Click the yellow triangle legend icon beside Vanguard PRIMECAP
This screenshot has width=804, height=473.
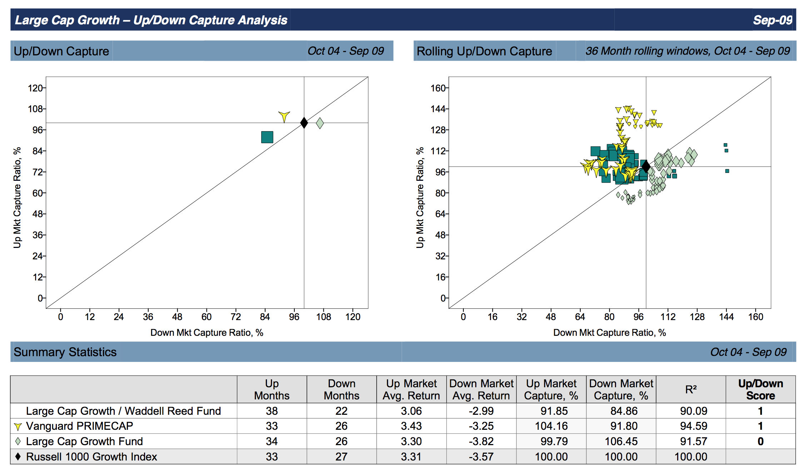point(18,427)
